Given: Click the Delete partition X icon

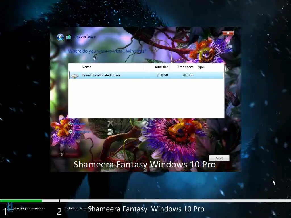Looking at the screenshot, I should [110, 123].
